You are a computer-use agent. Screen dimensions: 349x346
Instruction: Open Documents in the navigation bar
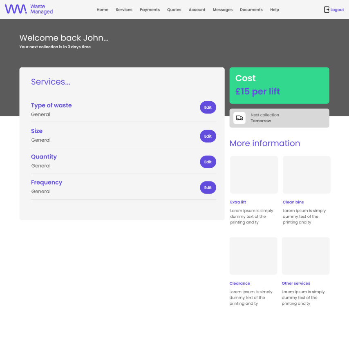[x=251, y=10]
